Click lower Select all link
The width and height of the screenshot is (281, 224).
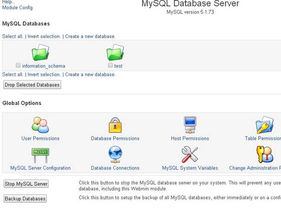click(13, 74)
